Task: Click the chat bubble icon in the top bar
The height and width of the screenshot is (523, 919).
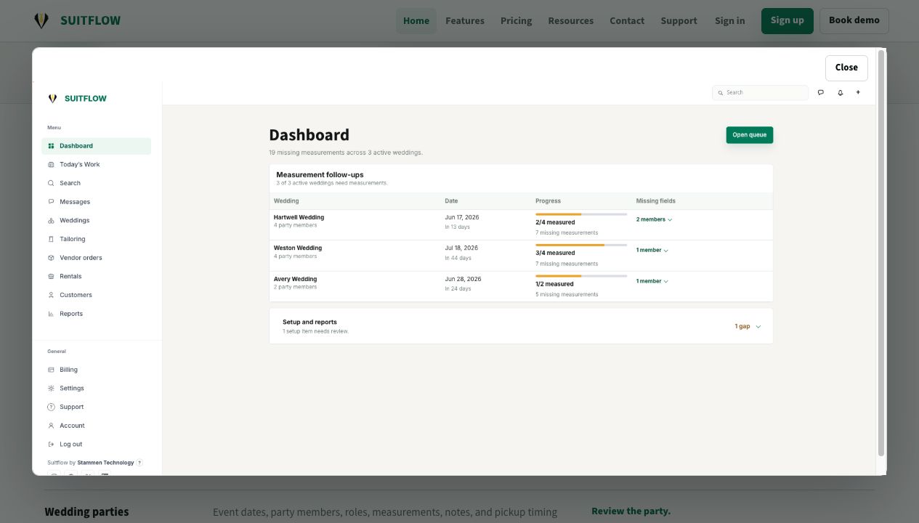Action: tap(821, 92)
